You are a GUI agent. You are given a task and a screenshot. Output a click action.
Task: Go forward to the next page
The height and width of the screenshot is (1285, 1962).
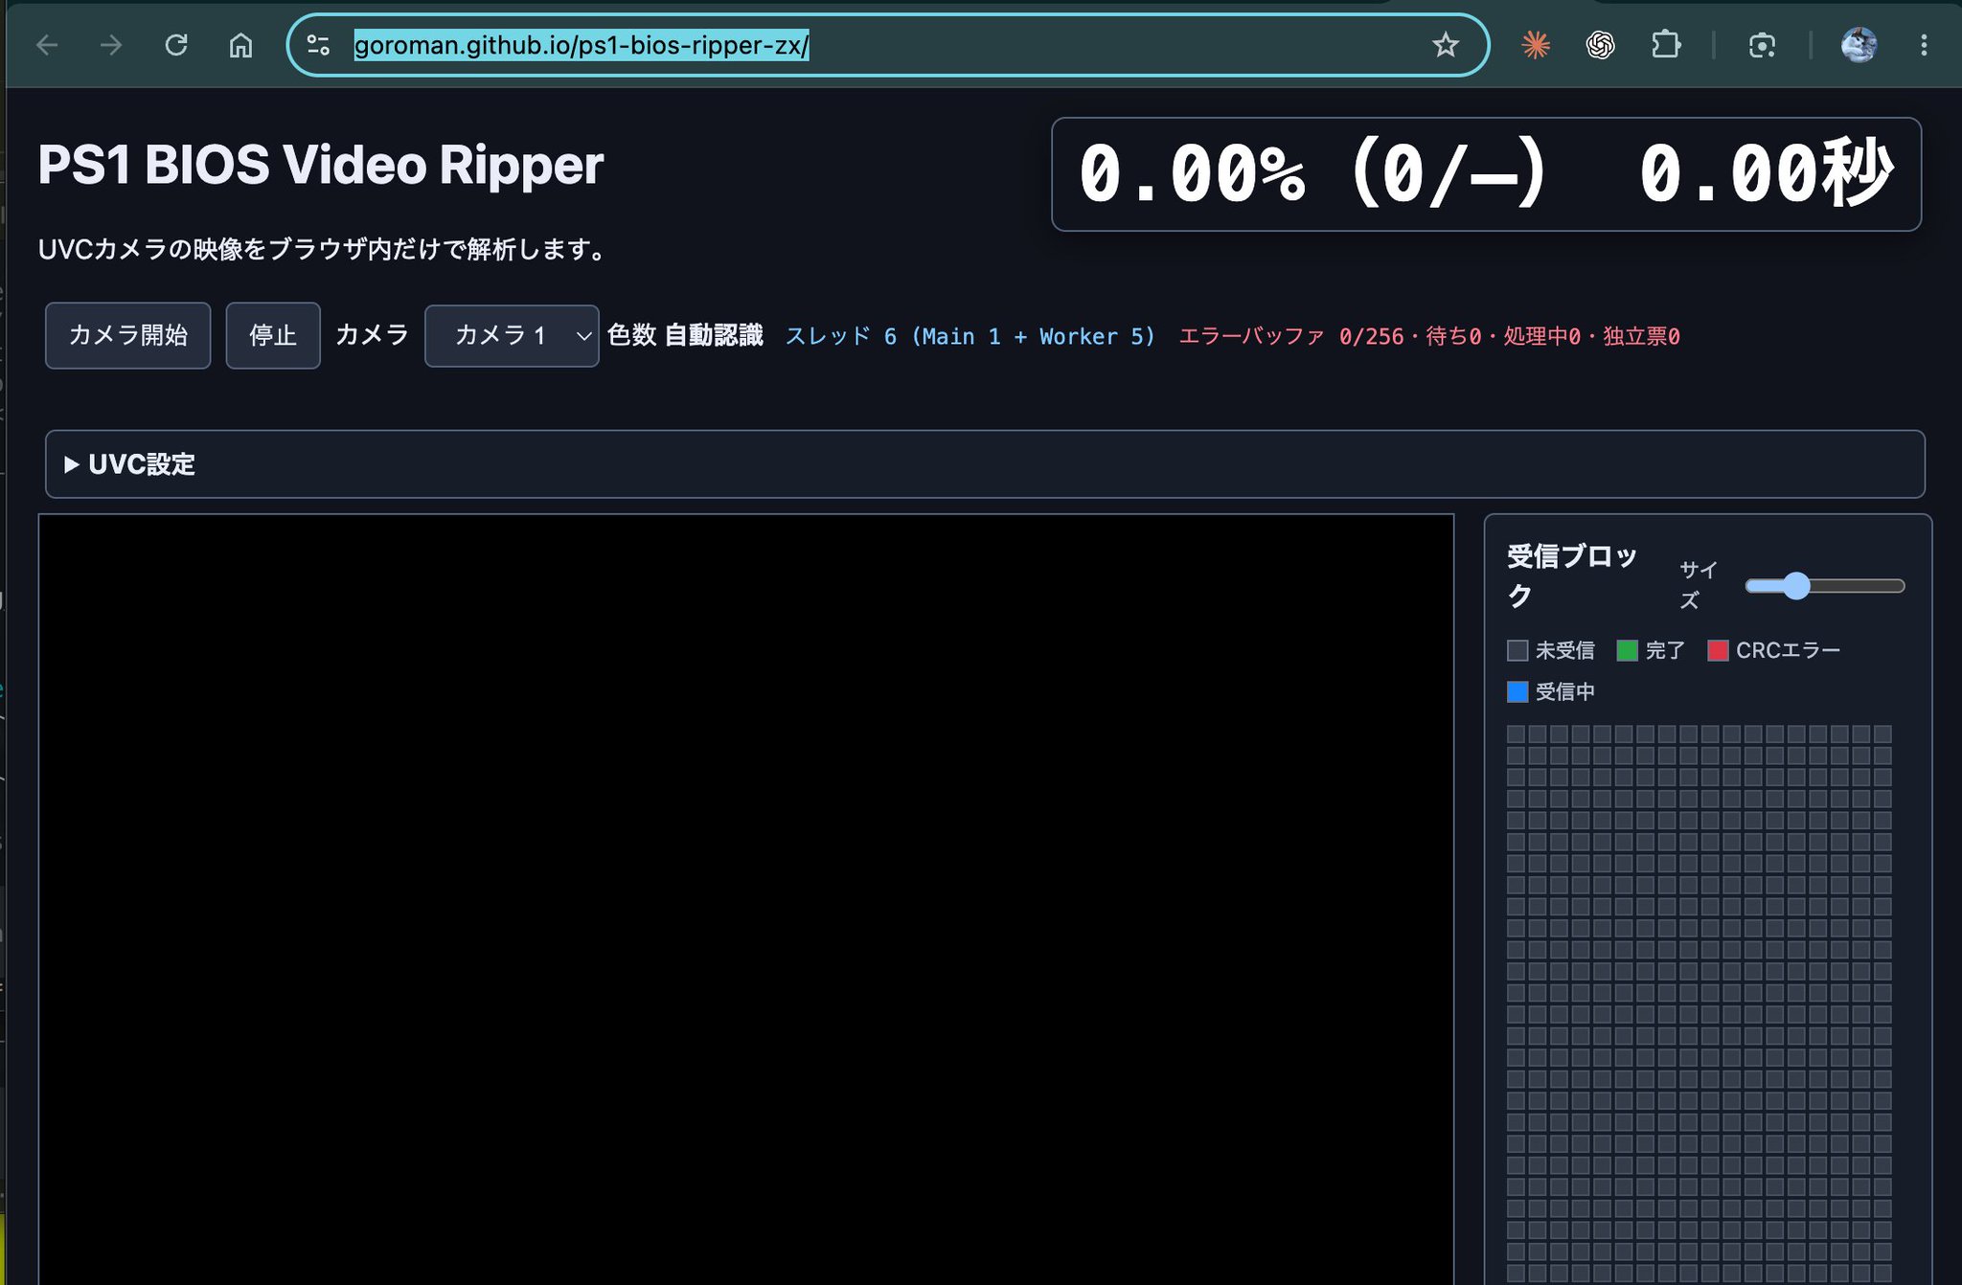(111, 45)
